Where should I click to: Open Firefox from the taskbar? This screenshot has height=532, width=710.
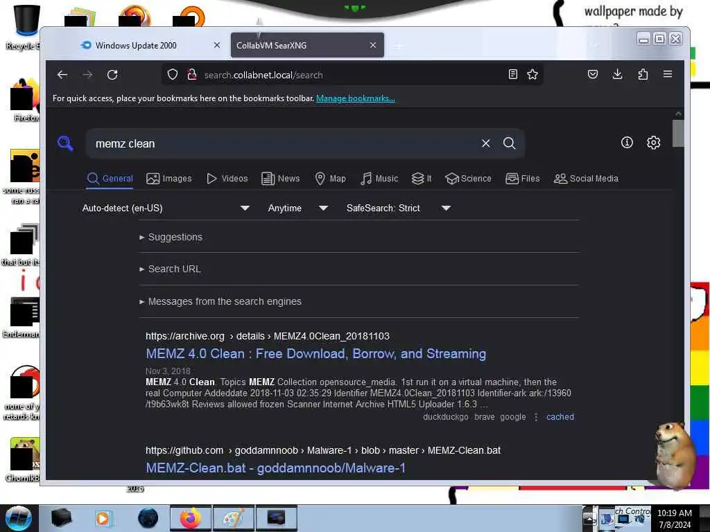tap(191, 518)
